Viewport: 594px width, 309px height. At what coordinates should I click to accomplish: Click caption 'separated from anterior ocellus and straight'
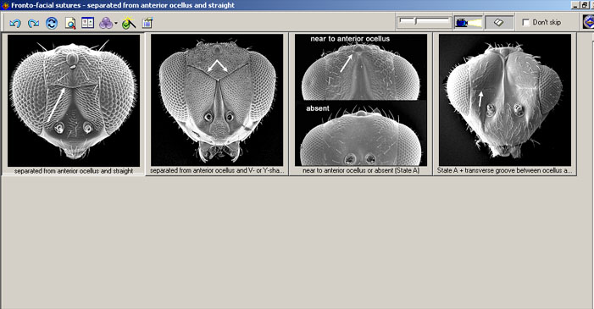[74, 171]
